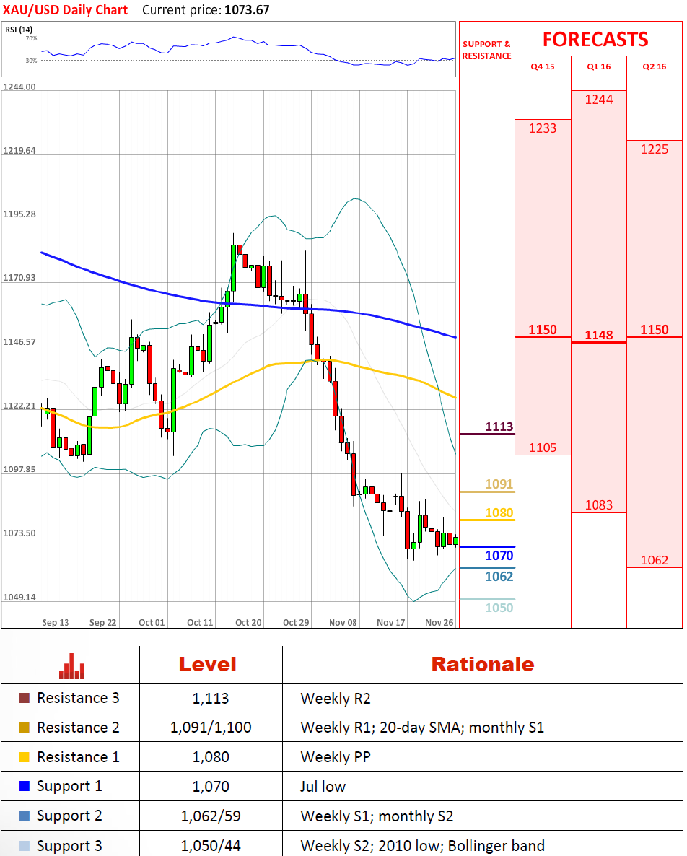Viewport: 687px width, 856px height.
Task: Click the SUPPORT & RESISTANCE header
Action: click(x=486, y=50)
